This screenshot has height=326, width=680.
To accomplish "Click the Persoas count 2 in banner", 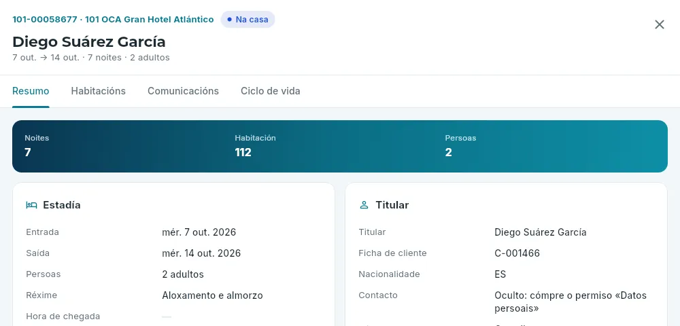I will point(448,152).
